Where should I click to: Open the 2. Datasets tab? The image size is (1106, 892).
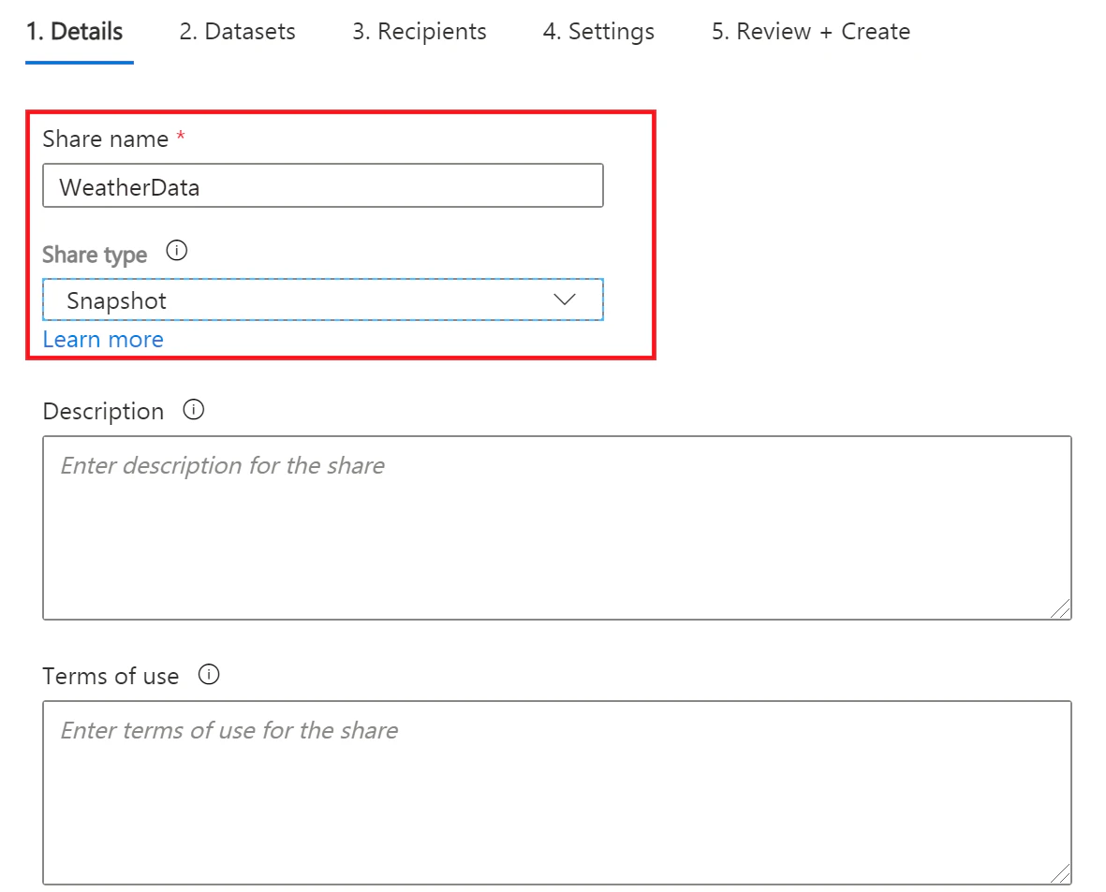pyautogui.click(x=237, y=32)
